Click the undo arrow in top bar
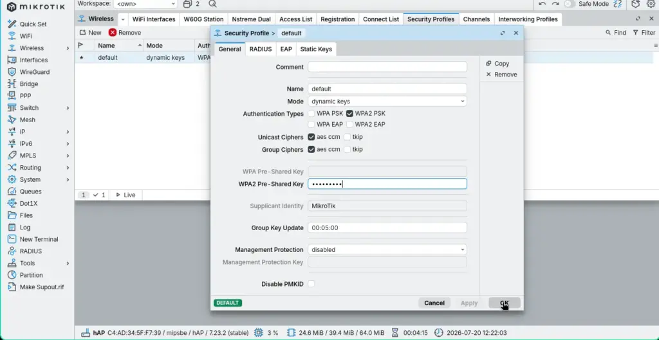Viewport: 659px width, 340px height. [x=542, y=4]
